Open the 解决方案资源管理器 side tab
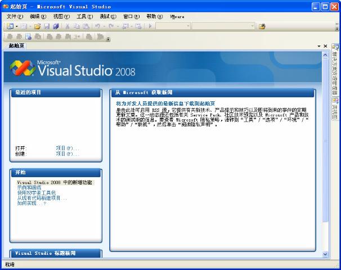 (335, 70)
